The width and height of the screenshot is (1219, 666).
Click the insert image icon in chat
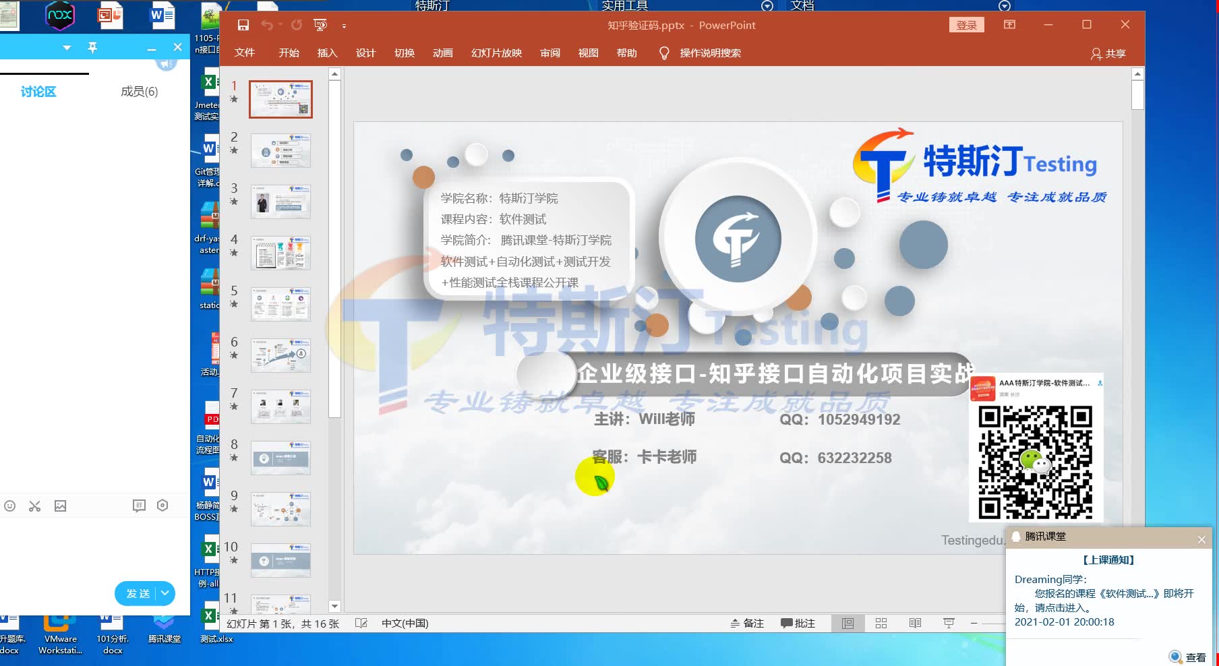click(x=61, y=506)
